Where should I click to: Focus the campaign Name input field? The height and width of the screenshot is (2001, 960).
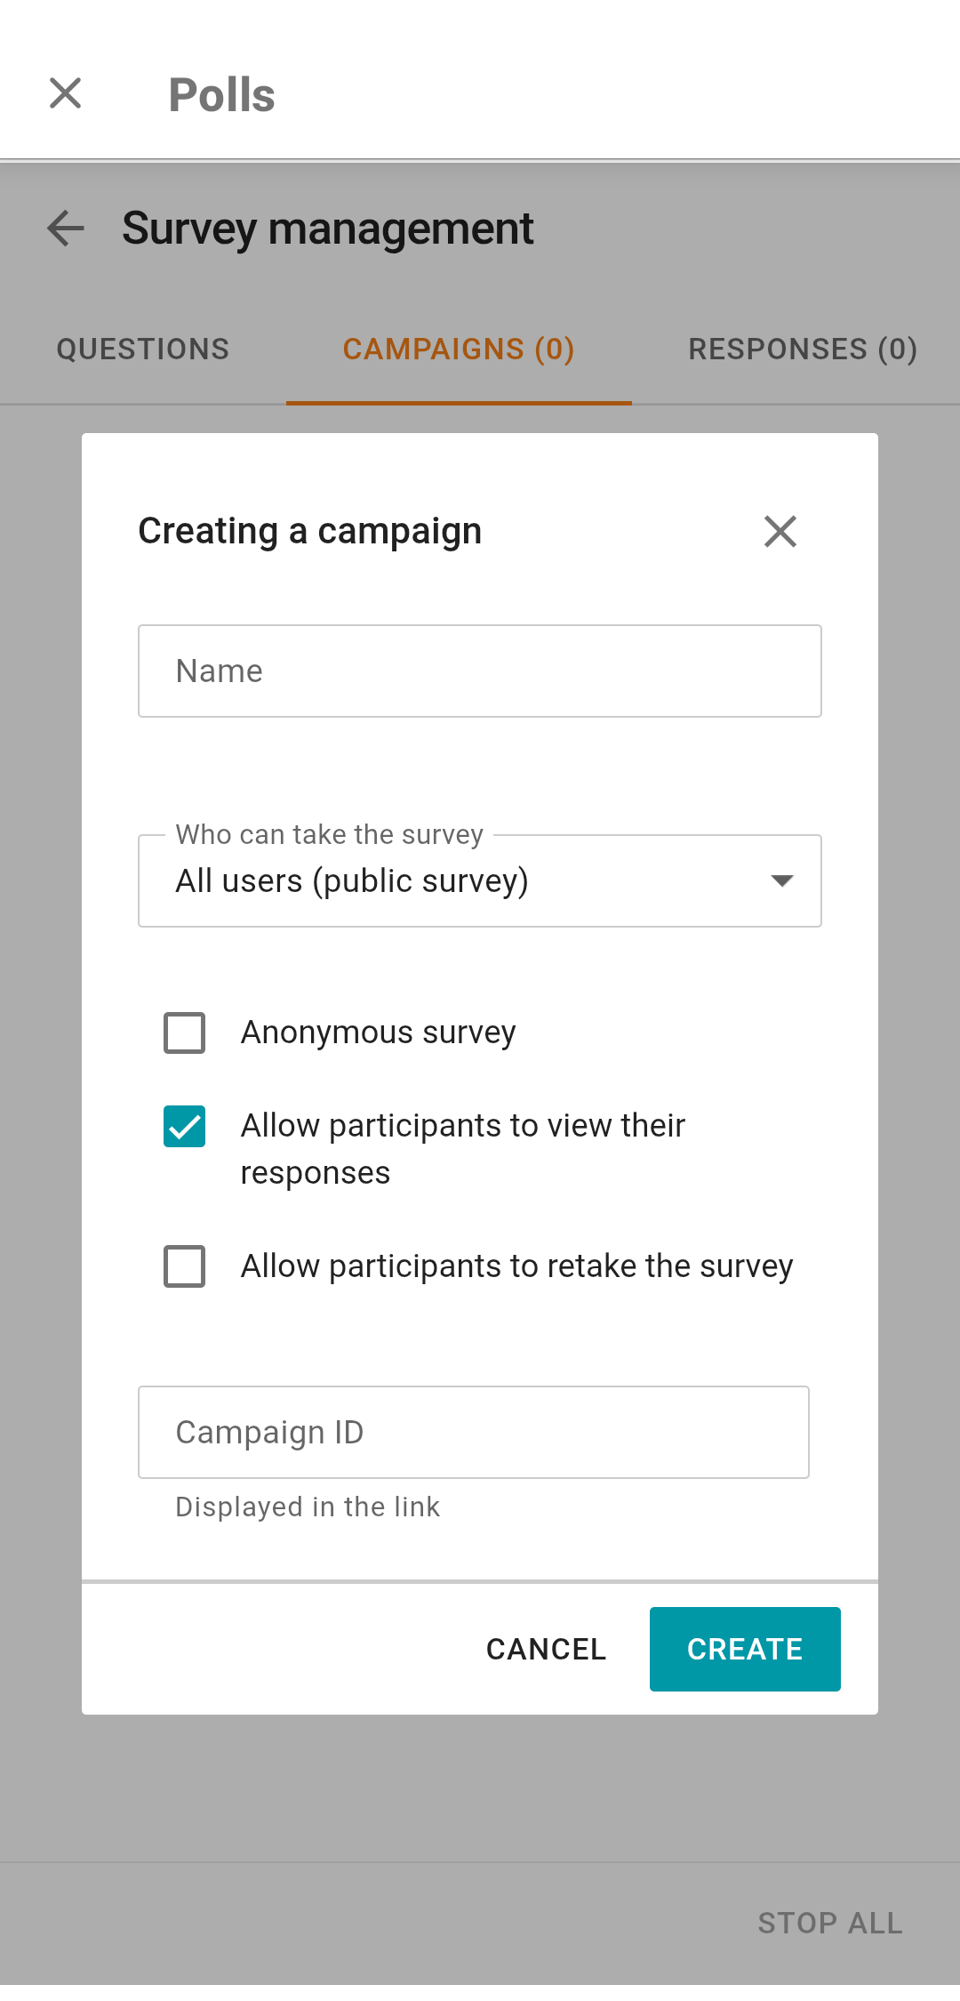tap(480, 671)
